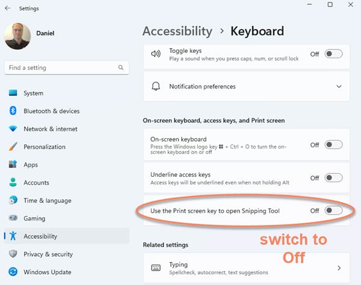Click the Find a setting search box

[x=67, y=67]
